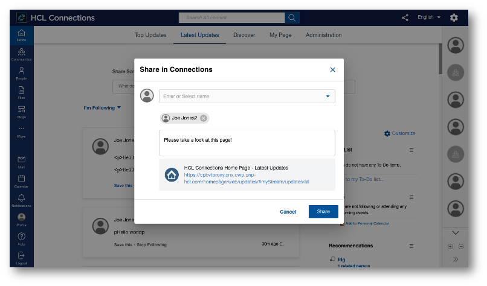Switch to the Top Updates tab
Image resolution: width=487 pixels, height=286 pixels.
(x=150, y=35)
